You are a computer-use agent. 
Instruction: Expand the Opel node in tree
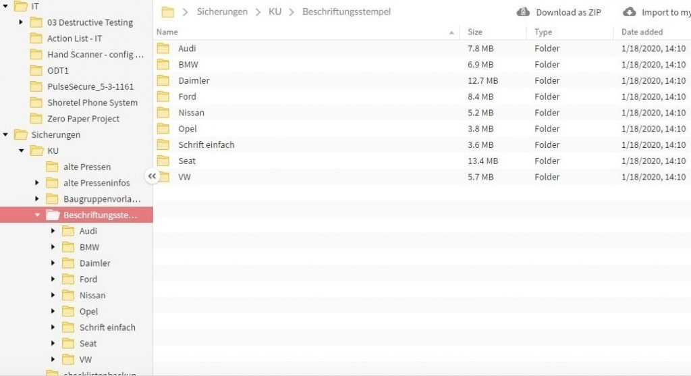(x=53, y=311)
